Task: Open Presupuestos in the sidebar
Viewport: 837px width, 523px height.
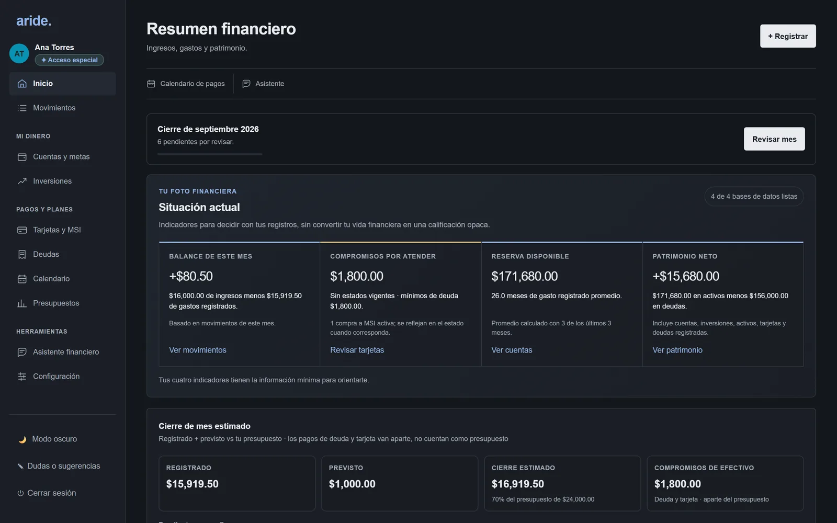Action: [62, 303]
